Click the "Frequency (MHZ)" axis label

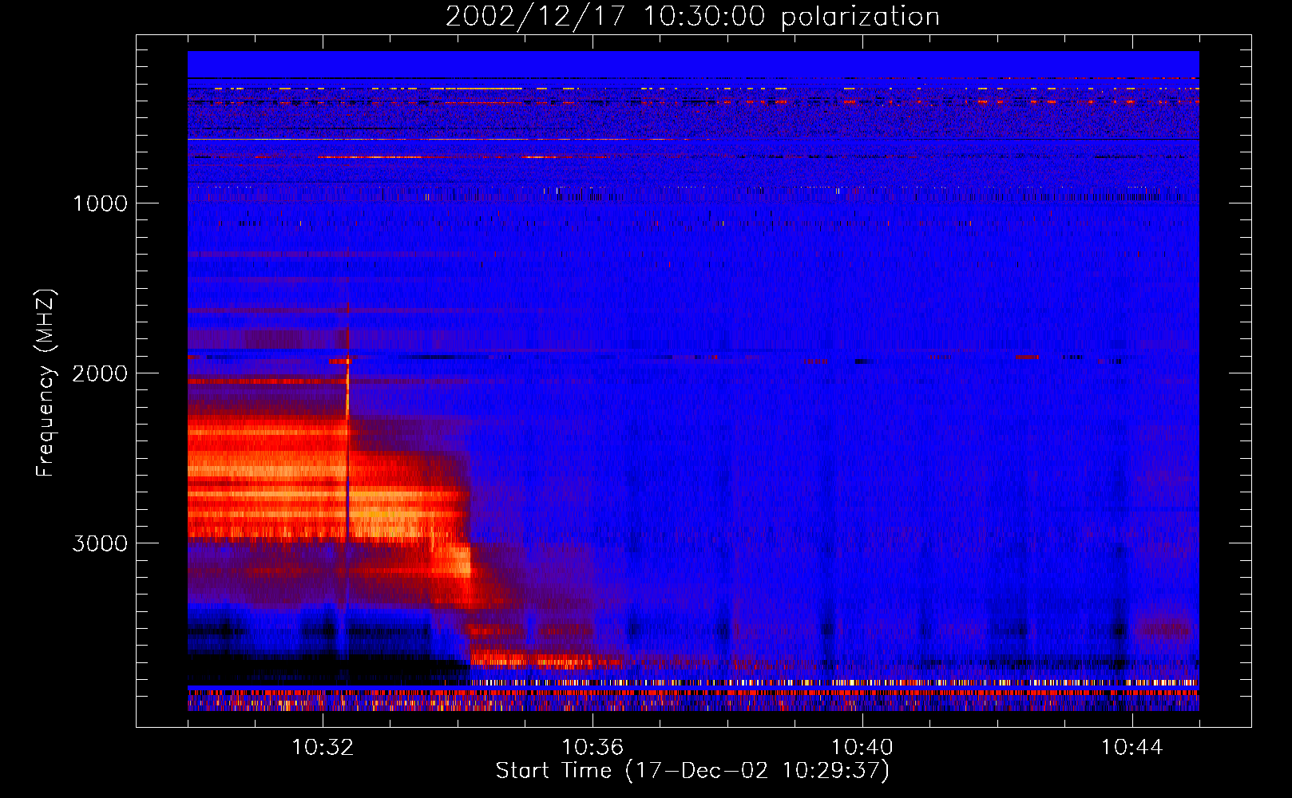point(45,383)
